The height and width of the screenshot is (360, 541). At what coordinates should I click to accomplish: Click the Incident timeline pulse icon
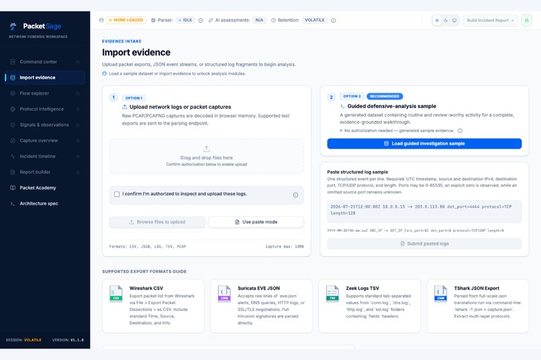click(13, 156)
